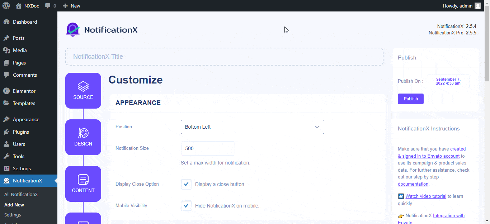
Task: Open the Pages menu item
Action: click(x=29, y=63)
